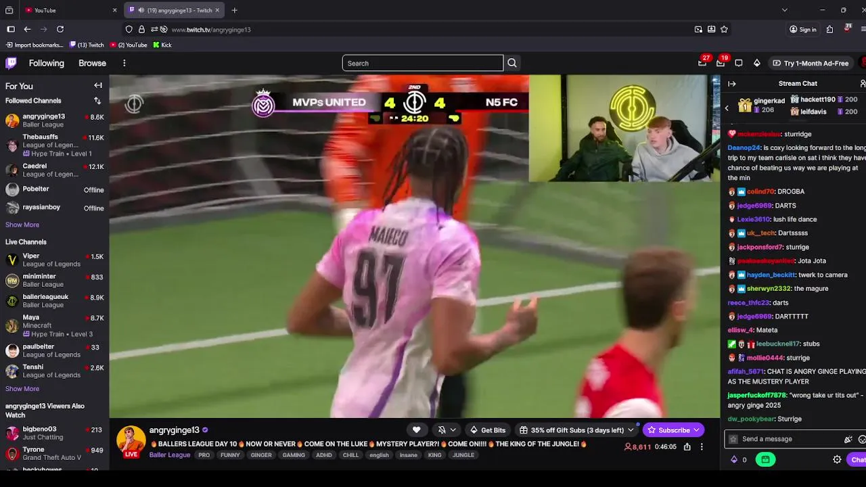Screen dimensions: 866x487
Task: Click the address bar URL
Action: point(211,30)
